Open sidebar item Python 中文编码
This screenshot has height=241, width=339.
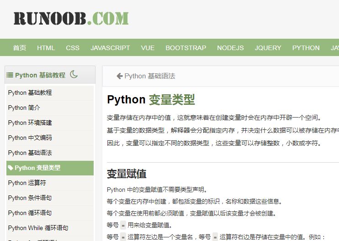coord(50,138)
